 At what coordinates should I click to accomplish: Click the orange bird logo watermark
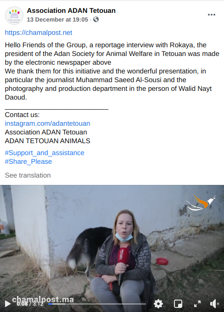tap(201, 203)
